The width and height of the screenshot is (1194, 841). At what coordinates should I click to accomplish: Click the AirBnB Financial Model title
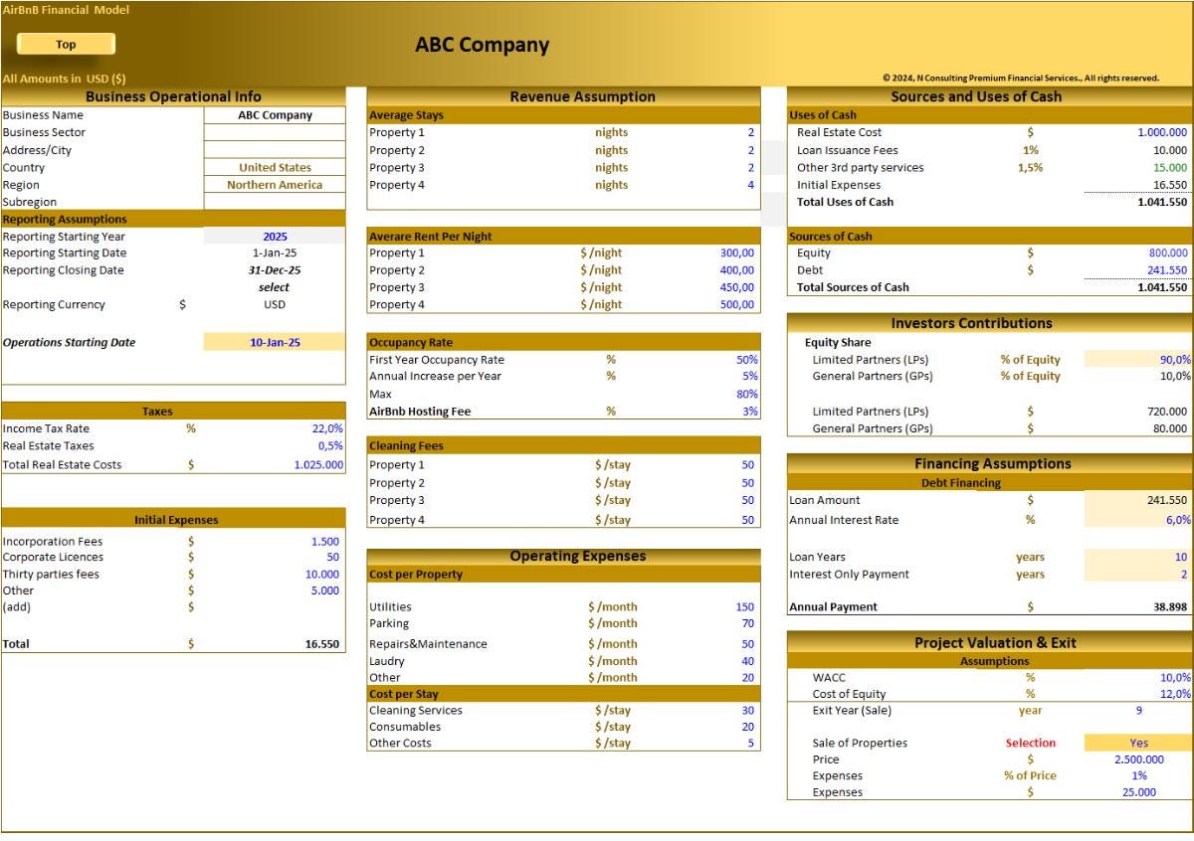(65, 9)
